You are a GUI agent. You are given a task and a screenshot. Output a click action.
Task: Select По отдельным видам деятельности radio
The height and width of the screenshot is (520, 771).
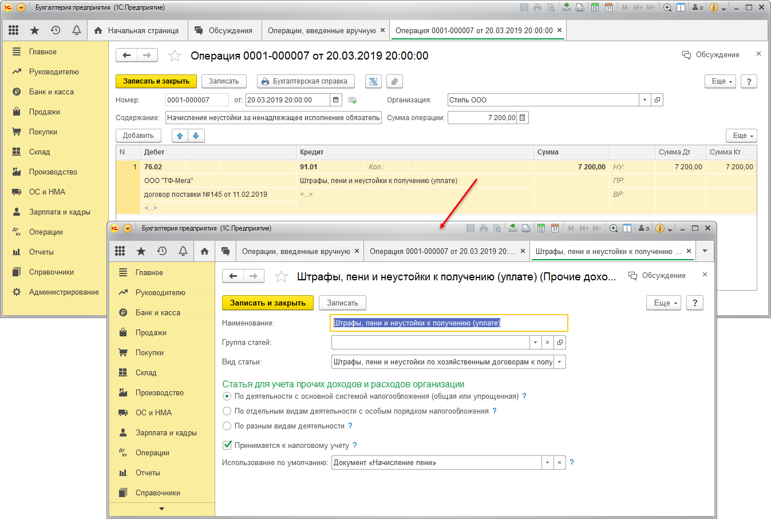tap(227, 411)
